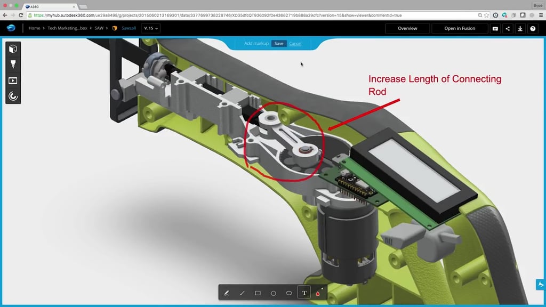Click the Bryce profile button
Screen dimensions: 546x307
click(537, 5)
